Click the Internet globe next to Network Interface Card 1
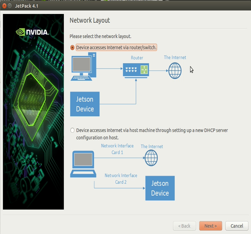Image resolution: width=251 pixels, height=234 pixels. tap(151, 158)
